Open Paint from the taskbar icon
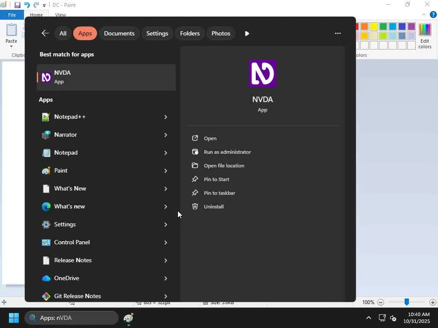Viewport: 438px width, 328px height. 128,318
